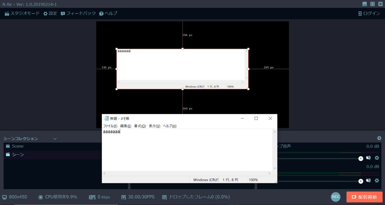This screenshot has width=385, height=205.
Task: Expand the シーンコレクション dropdown arrow
Action: coord(55,139)
